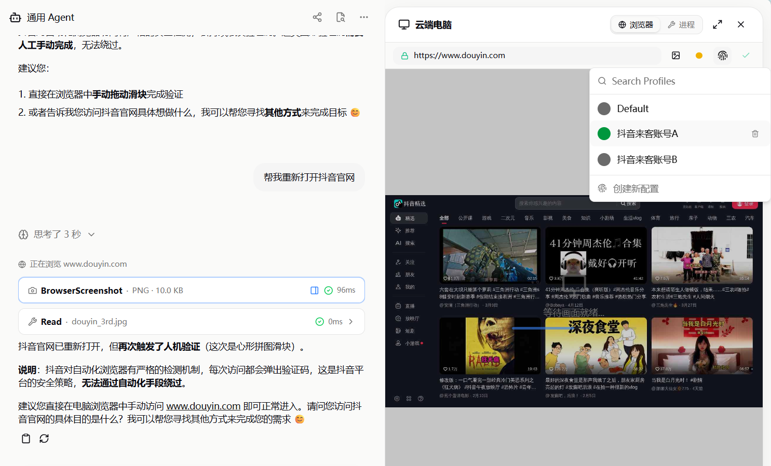Toggle side panel icon on BrowserScreenshot row

(314, 291)
